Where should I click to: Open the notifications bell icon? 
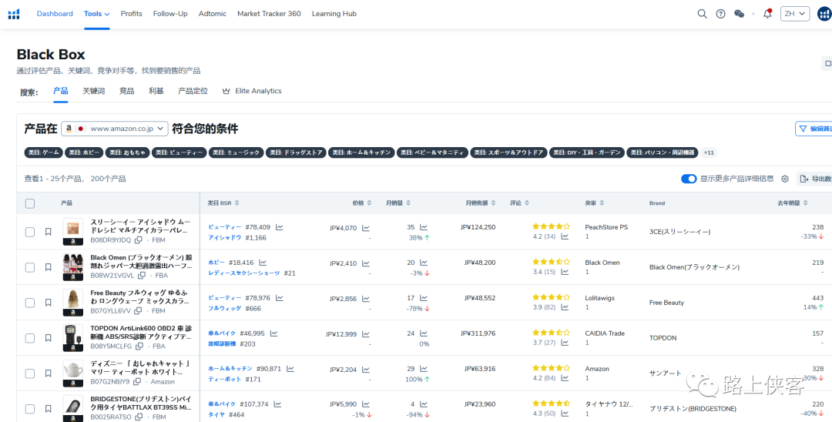(767, 14)
